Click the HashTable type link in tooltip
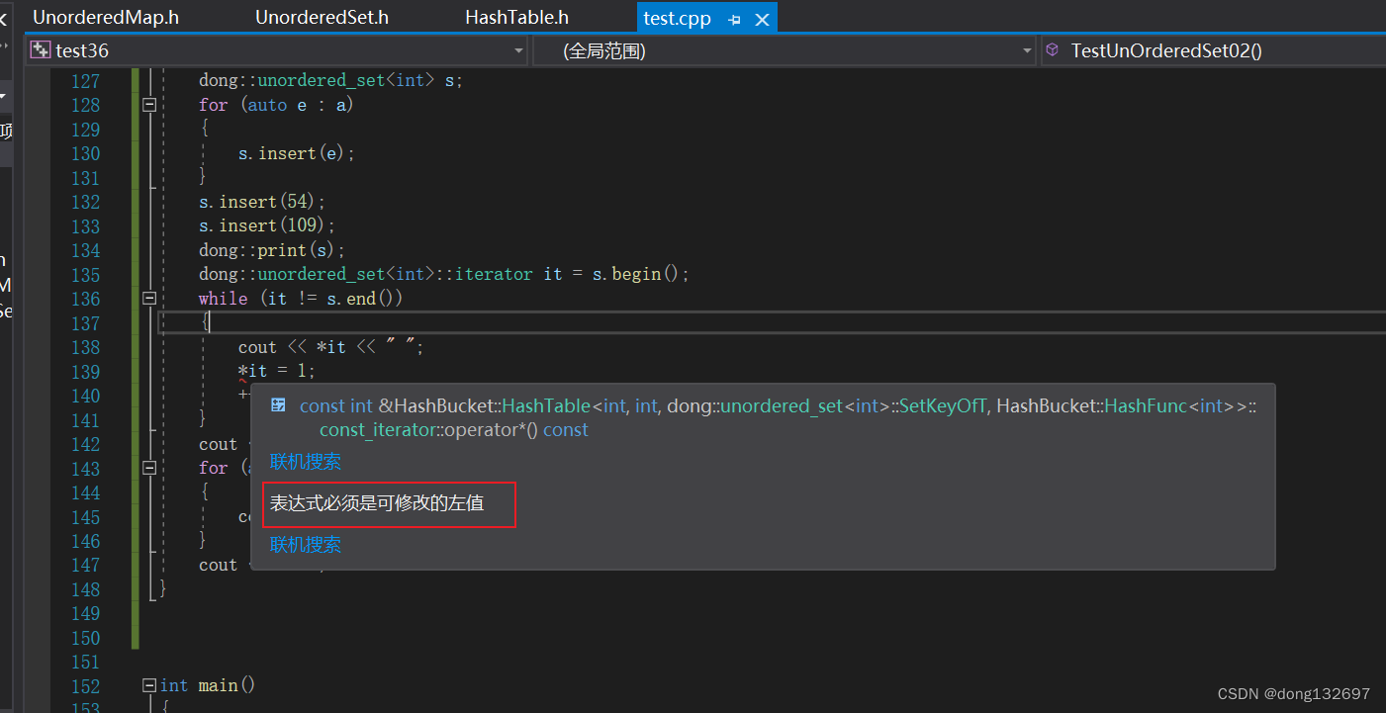Image resolution: width=1386 pixels, height=713 pixels. tap(547, 405)
